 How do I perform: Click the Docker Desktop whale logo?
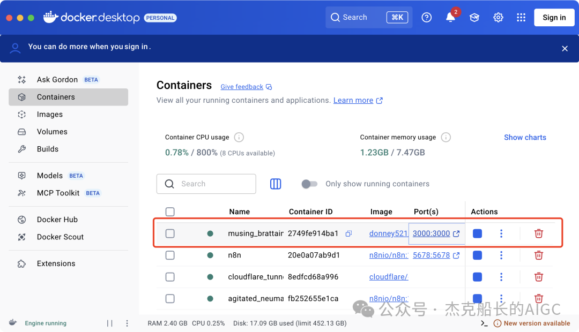coord(50,17)
